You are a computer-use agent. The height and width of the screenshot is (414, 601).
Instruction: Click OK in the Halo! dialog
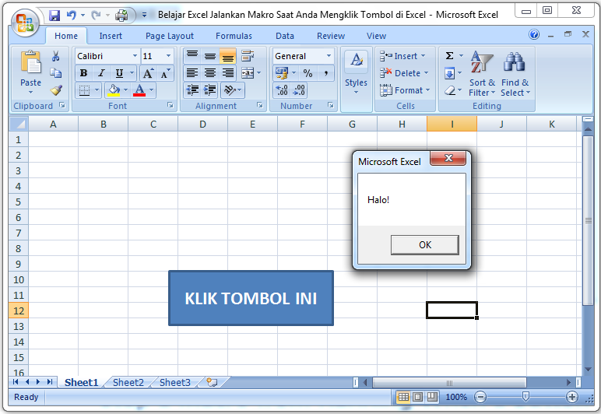pos(425,244)
